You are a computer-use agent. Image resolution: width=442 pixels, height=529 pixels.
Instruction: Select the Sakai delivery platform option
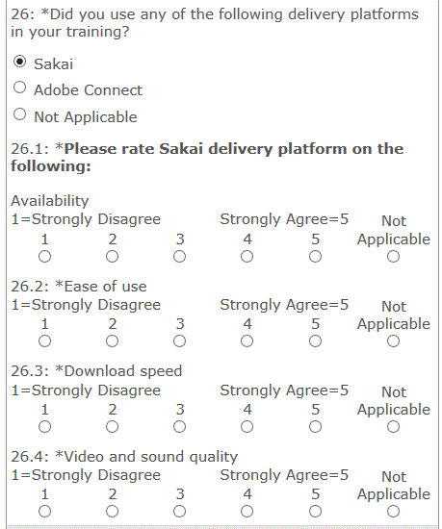[x=19, y=62]
